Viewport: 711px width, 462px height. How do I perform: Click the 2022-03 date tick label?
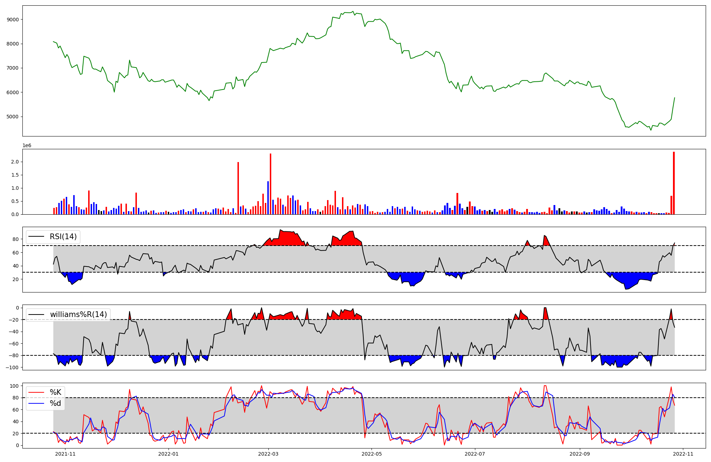click(x=268, y=454)
